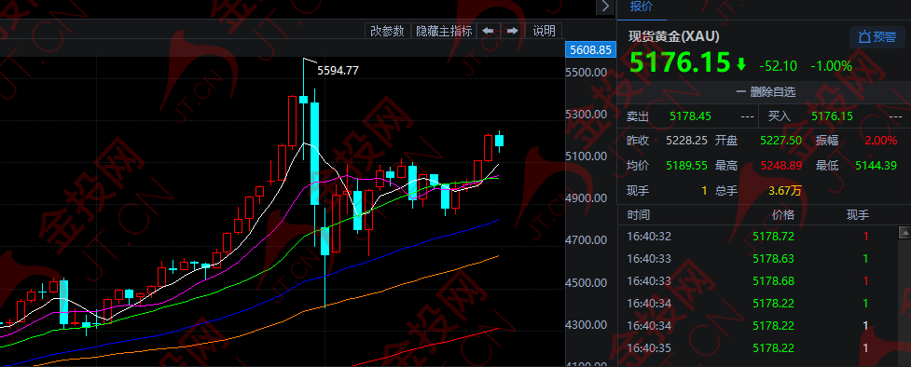Click the 时间 column header

[639, 215]
